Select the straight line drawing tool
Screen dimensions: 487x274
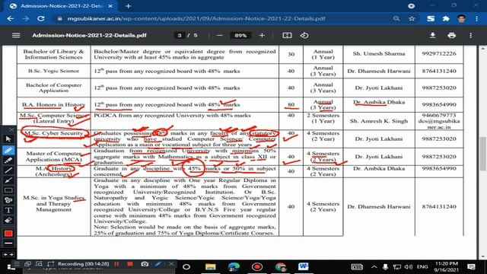[8, 170]
